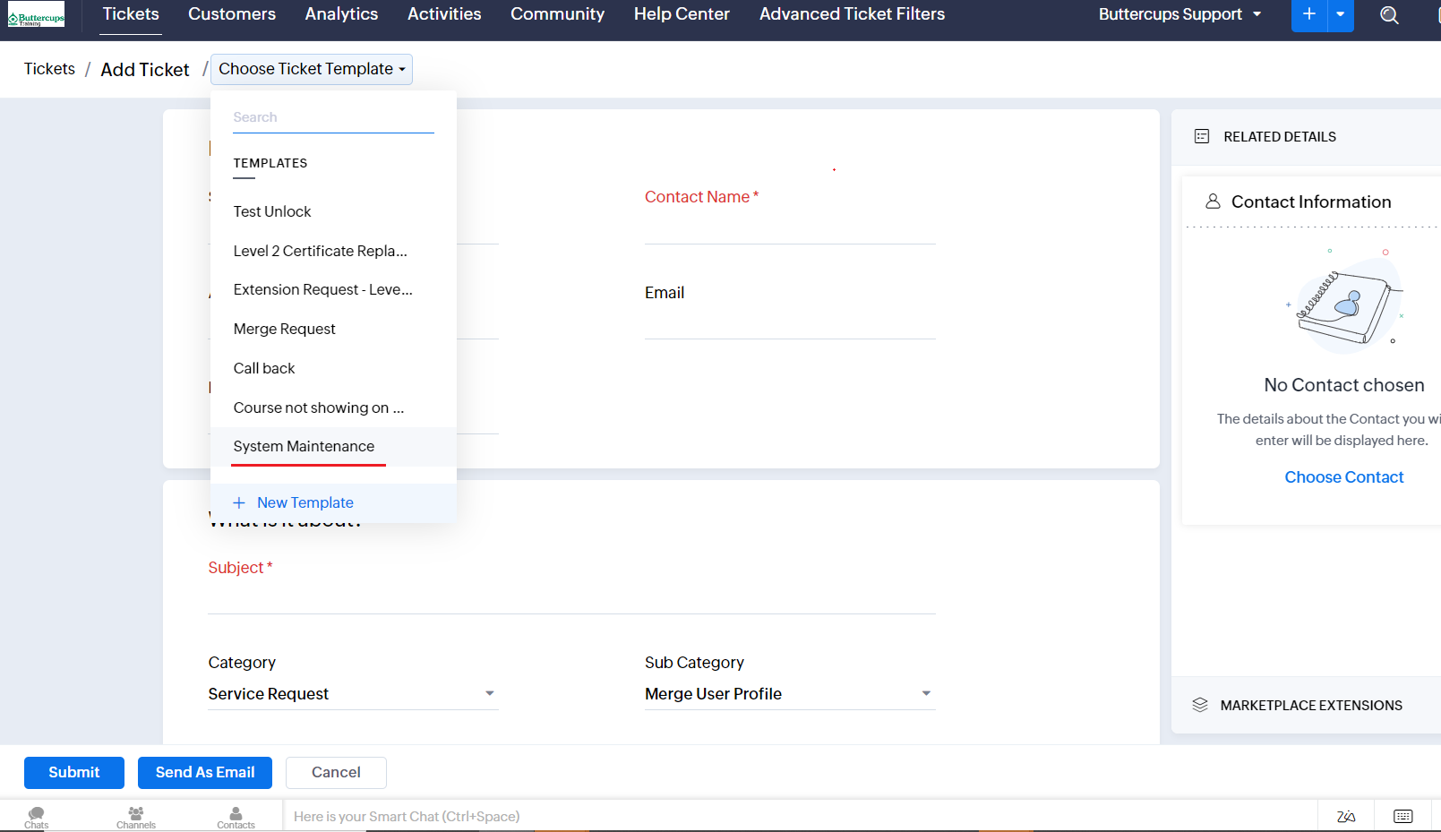Select the Merge Request template
The height and width of the screenshot is (832, 1441).
(x=284, y=329)
